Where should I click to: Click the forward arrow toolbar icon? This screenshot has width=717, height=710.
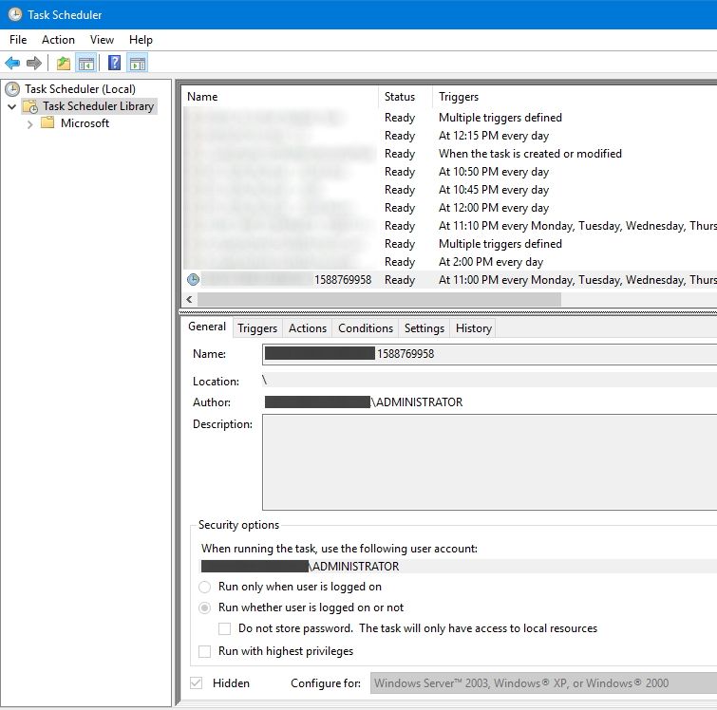pyautogui.click(x=34, y=63)
